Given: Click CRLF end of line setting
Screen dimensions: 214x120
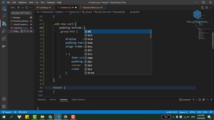Looking at the screenshot, I should pyautogui.click(x=199, y=112).
